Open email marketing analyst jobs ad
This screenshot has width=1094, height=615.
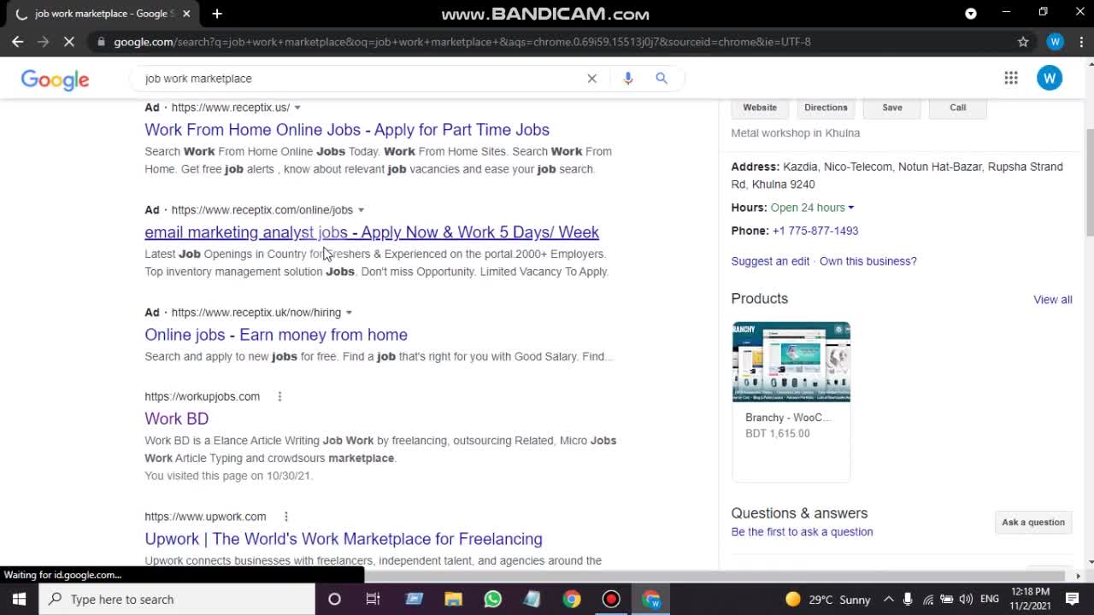[372, 232]
